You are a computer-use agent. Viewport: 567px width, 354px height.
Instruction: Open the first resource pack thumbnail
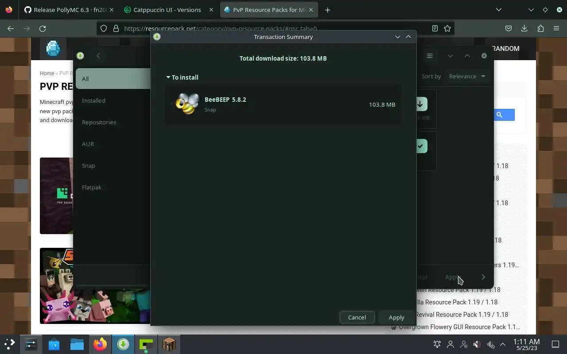pos(56,196)
